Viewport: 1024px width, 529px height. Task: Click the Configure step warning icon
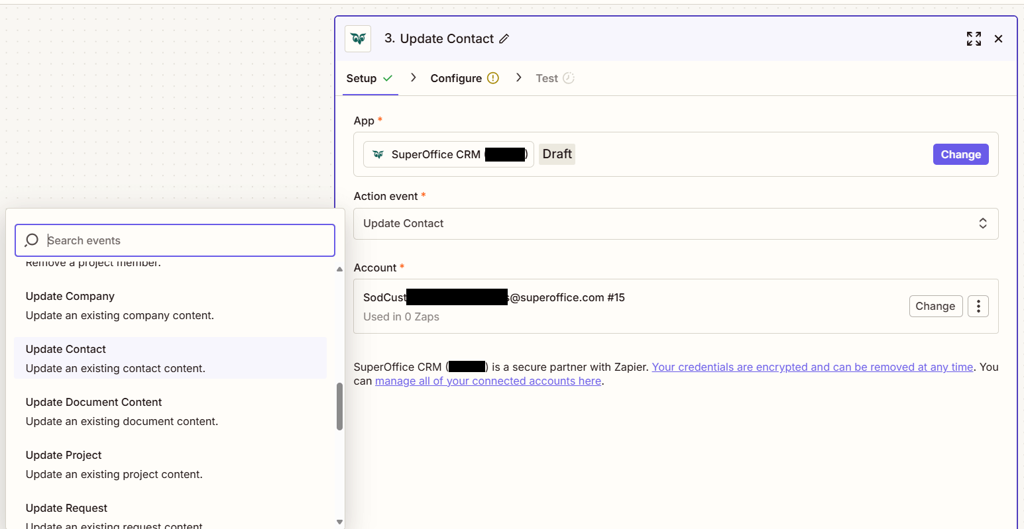pos(493,77)
